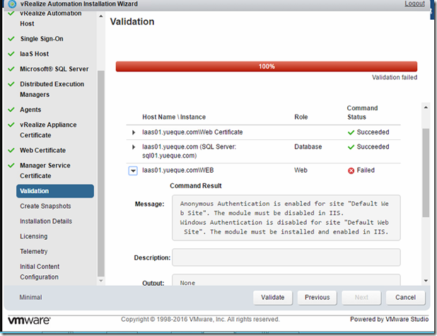Click the Powered by VMware Studio text
The image size is (437, 336).
click(x=389, y=319)
